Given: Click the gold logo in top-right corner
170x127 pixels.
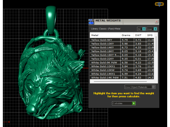Looking at the screenshot, I should point(159,4).
